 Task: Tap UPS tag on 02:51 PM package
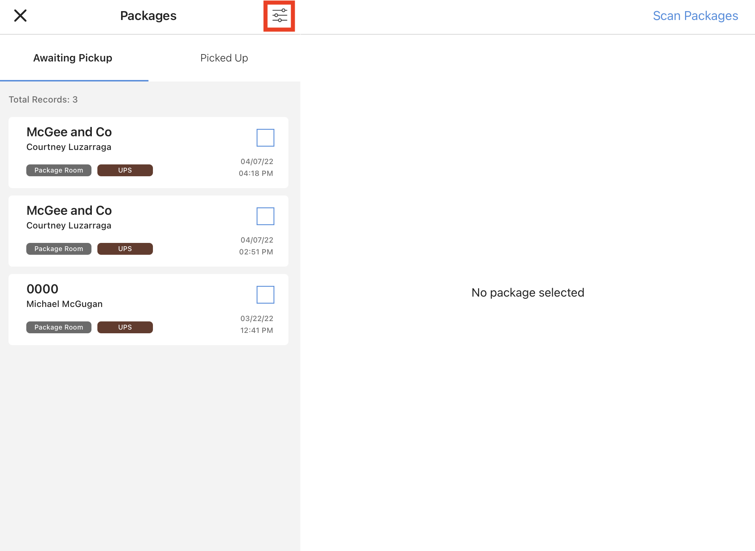125,249
